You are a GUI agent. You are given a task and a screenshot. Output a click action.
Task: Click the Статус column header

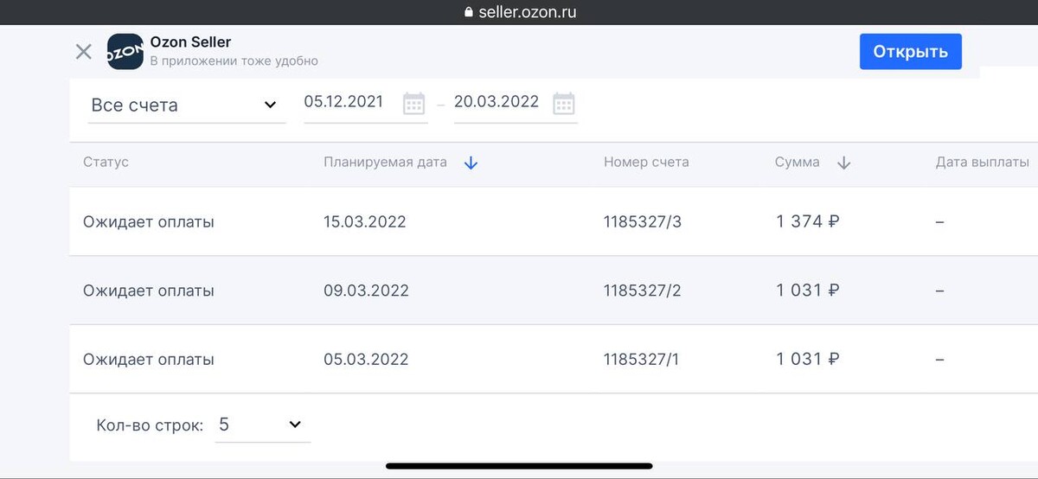(106, 163)
